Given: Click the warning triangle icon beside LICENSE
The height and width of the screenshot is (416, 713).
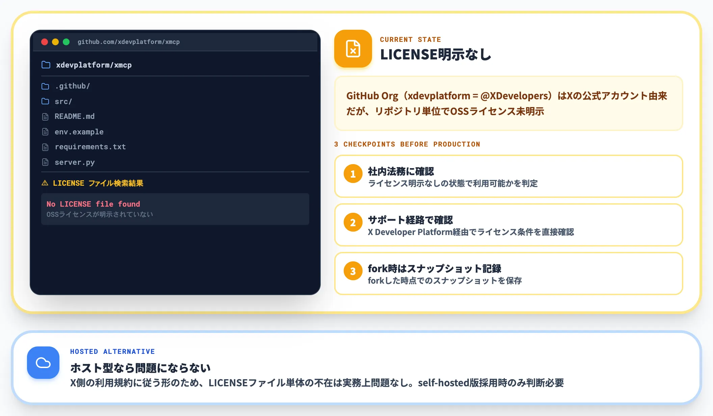Looking at the screenshot, I should pos(45,183).
